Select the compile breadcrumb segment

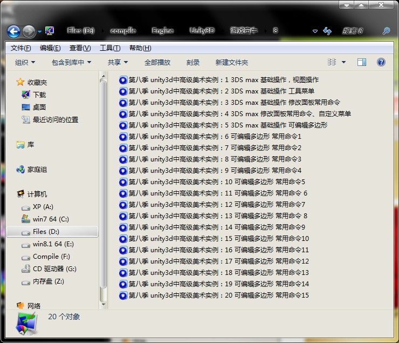(123, 31)
